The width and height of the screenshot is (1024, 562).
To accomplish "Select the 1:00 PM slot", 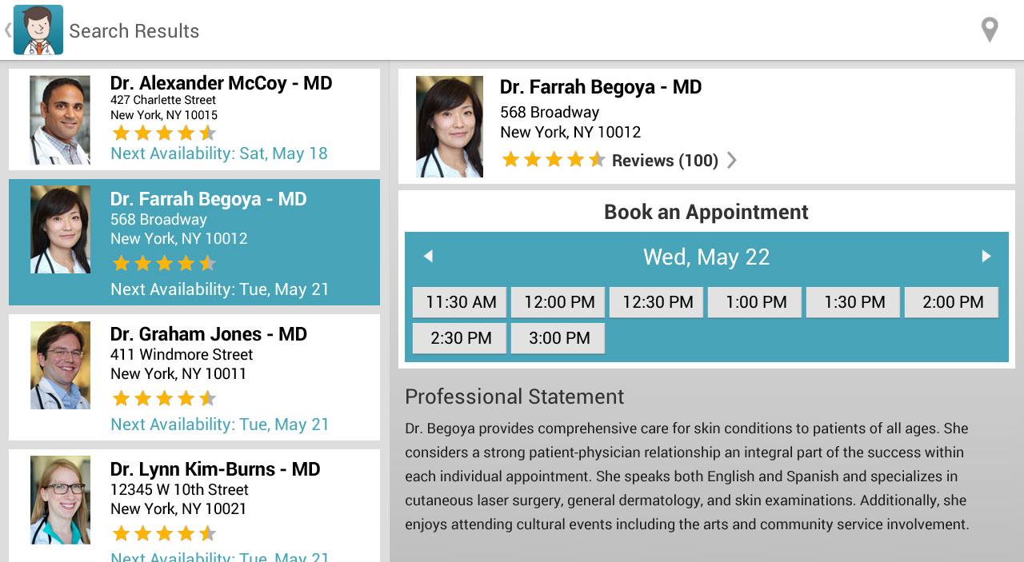I will 755,302.
